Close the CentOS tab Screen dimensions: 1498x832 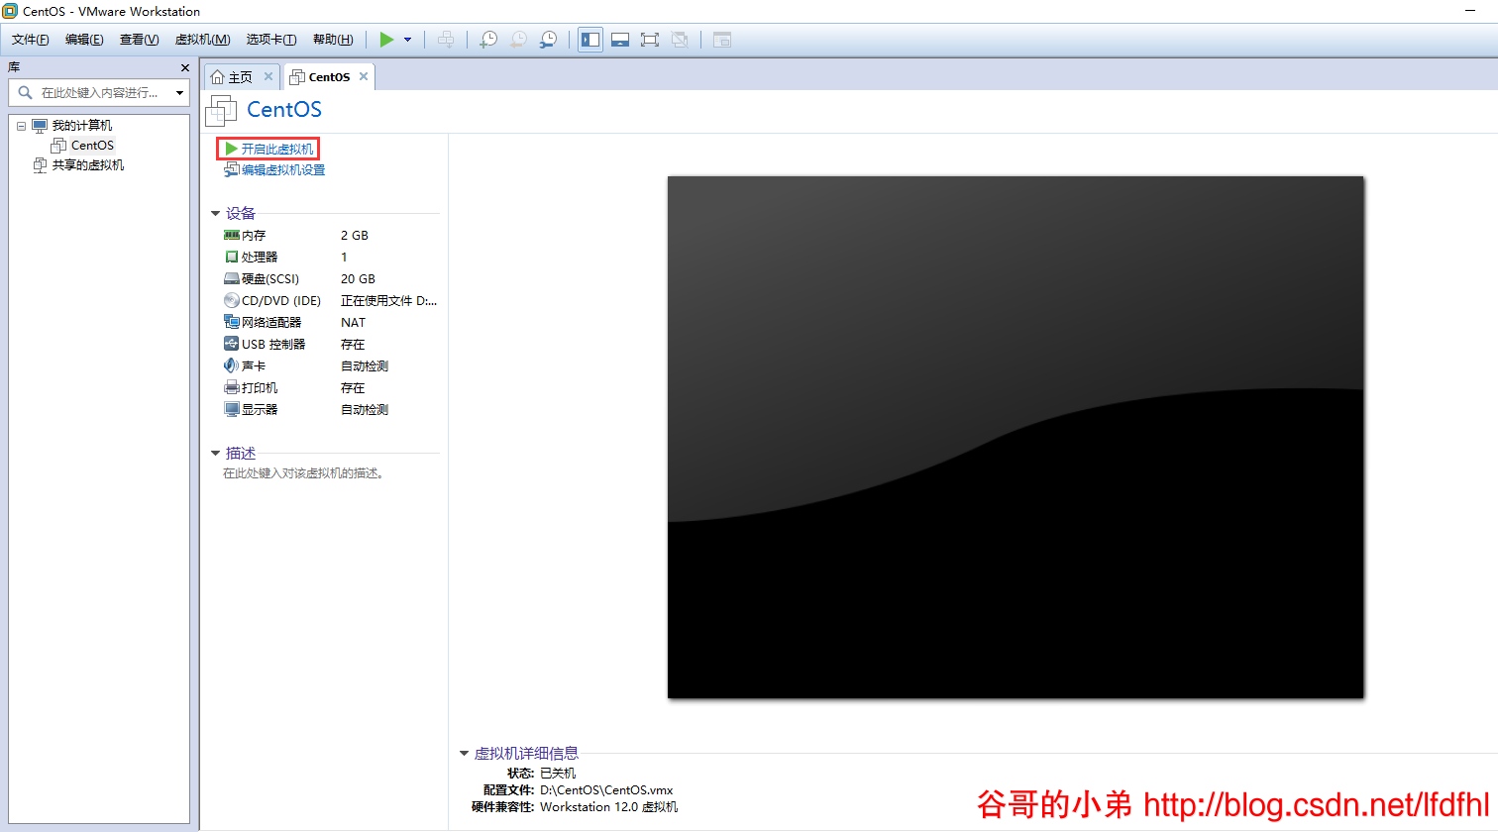364,76
